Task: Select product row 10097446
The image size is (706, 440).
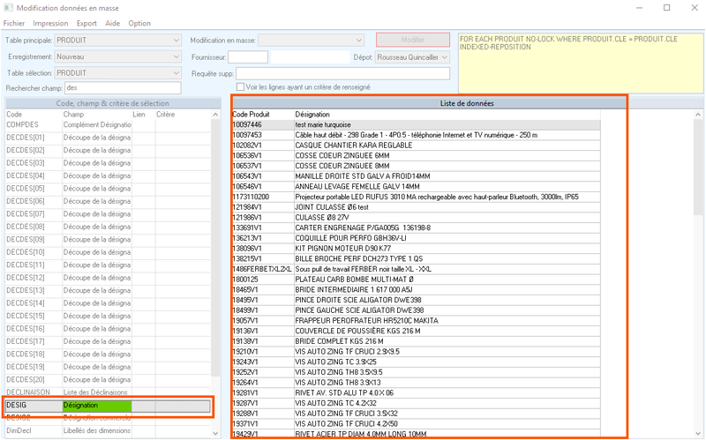Action: pos(416,124)
